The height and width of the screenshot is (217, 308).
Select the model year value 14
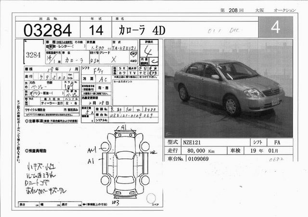click(96, 30)
